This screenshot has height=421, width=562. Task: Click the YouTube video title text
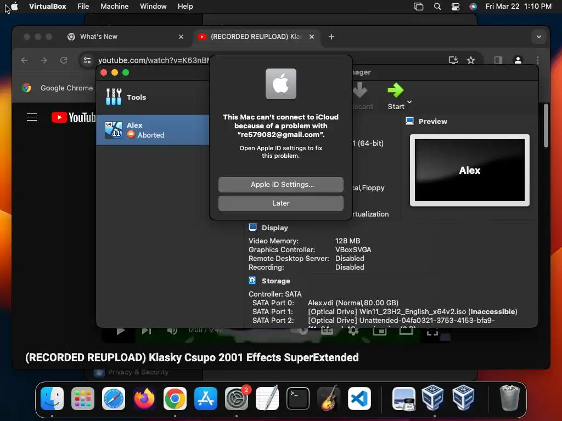(x=192, y=357)
